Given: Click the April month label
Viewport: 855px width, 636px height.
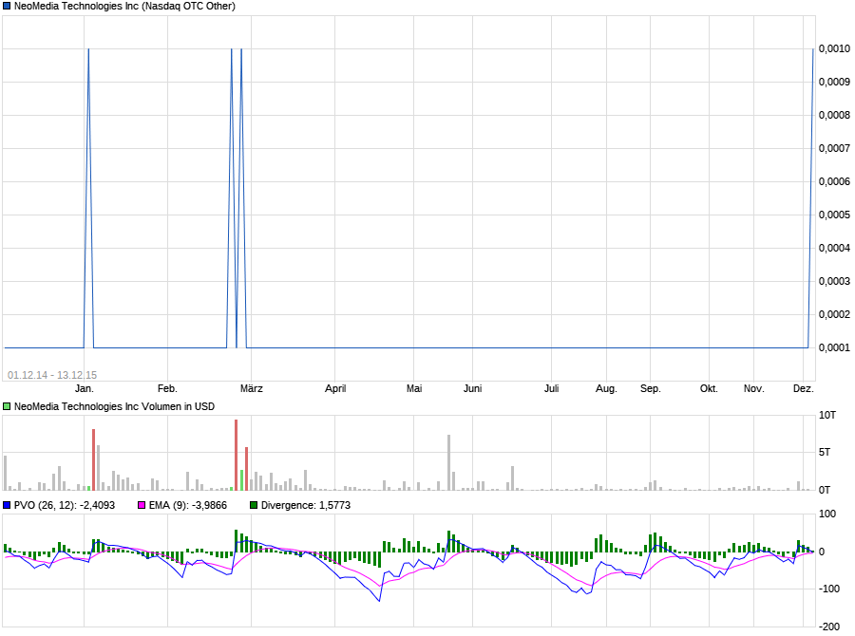Looking at the screenshot, I should [335, 388].
